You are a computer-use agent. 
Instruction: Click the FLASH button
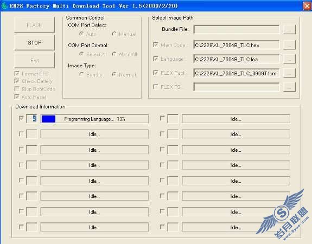(x=34, y=25)
